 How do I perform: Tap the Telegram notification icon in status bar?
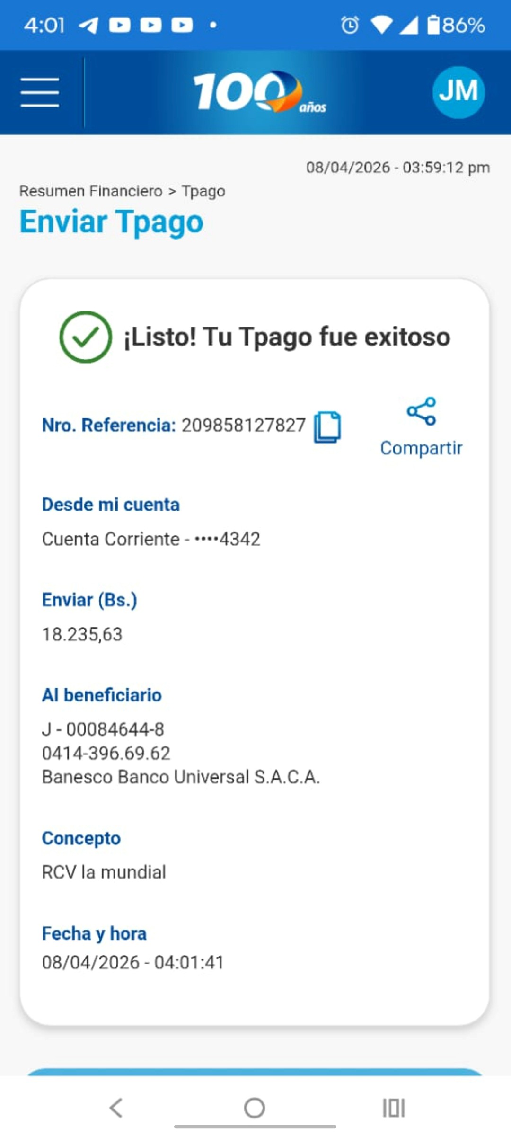(88, 25)
